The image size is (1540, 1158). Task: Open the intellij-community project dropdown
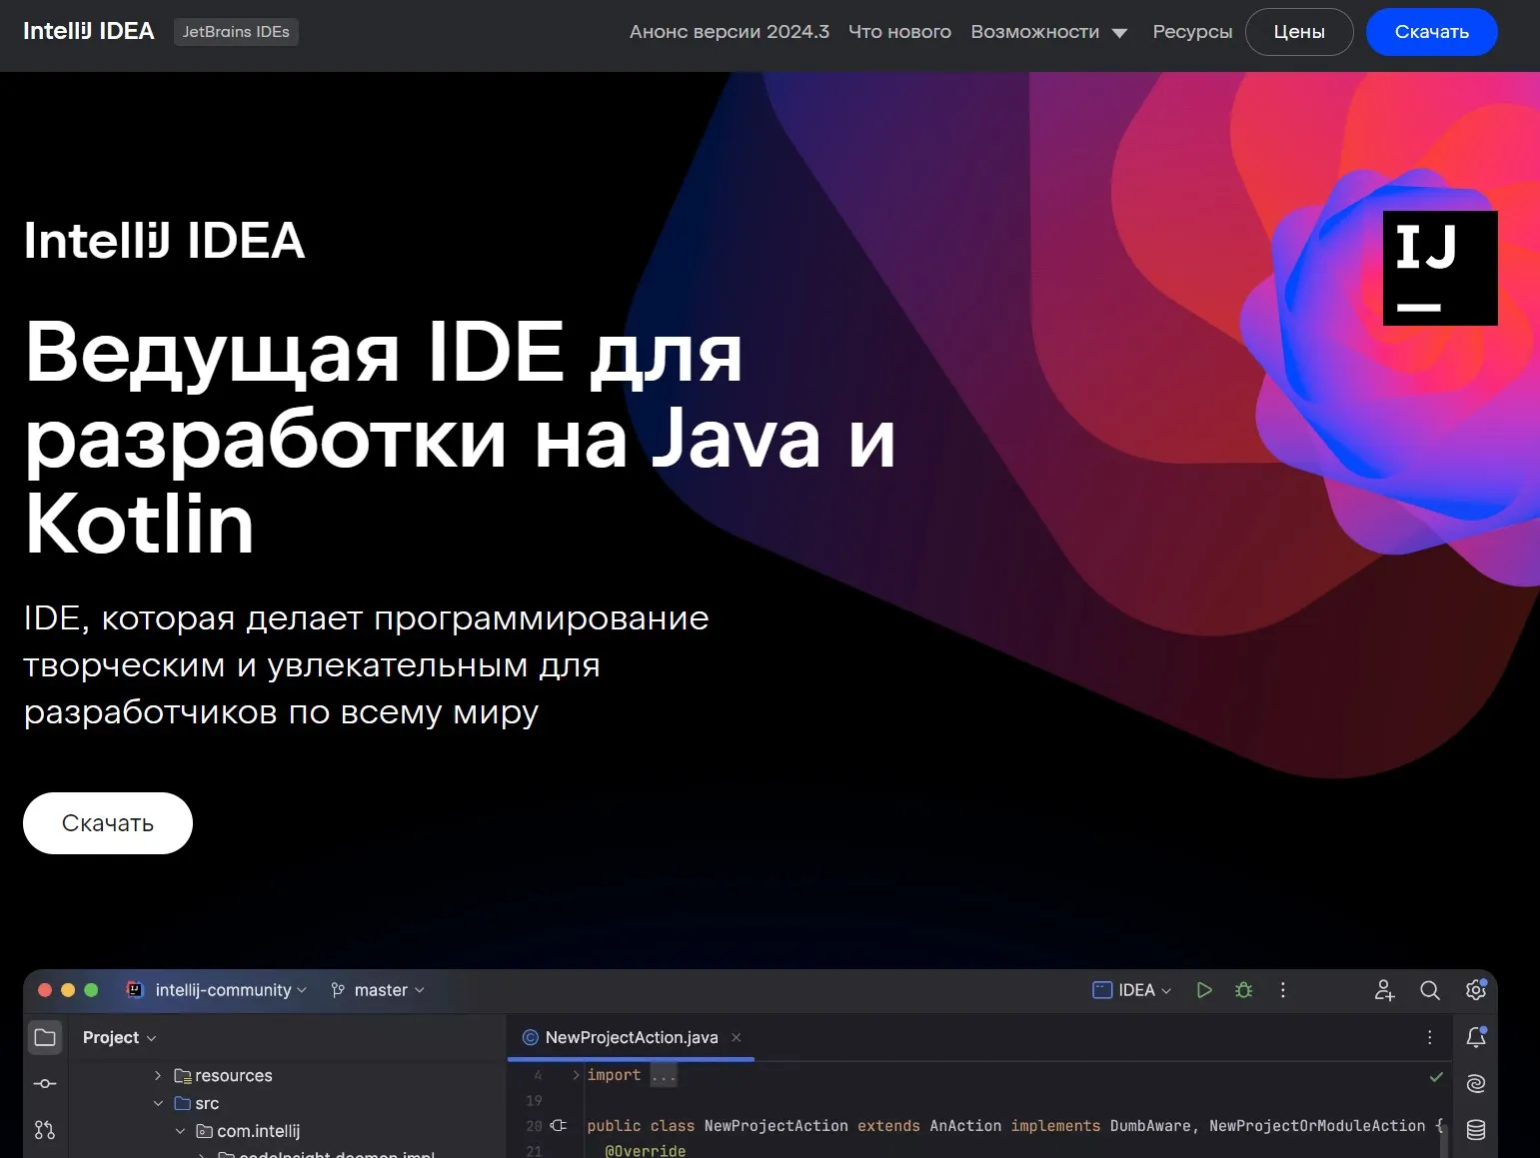point(231,990)
